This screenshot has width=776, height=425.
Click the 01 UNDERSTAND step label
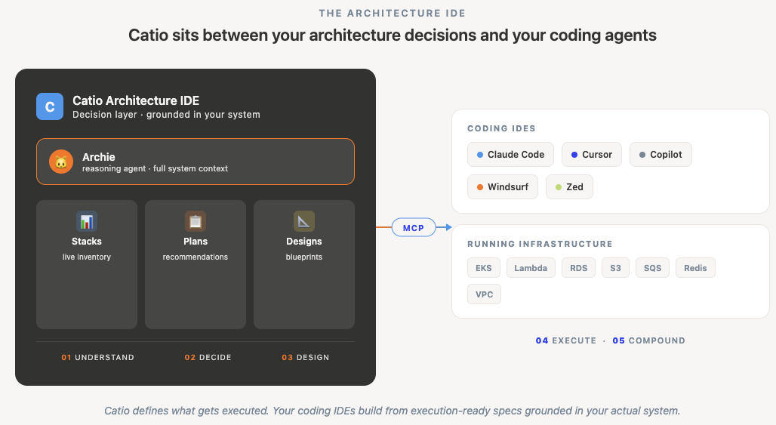(x=98, y=357)
